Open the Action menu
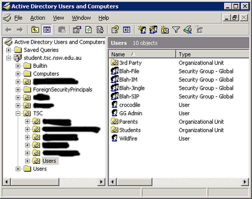The width and height of the screenshot is (252, 199). (38, 18)
